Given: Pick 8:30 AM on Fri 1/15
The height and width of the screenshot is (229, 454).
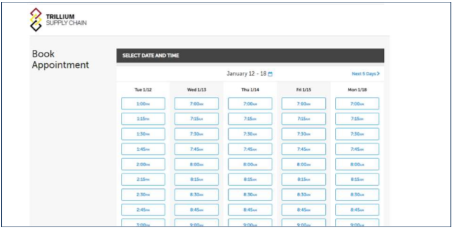Looking at the screenshot, I should point(304,195).
